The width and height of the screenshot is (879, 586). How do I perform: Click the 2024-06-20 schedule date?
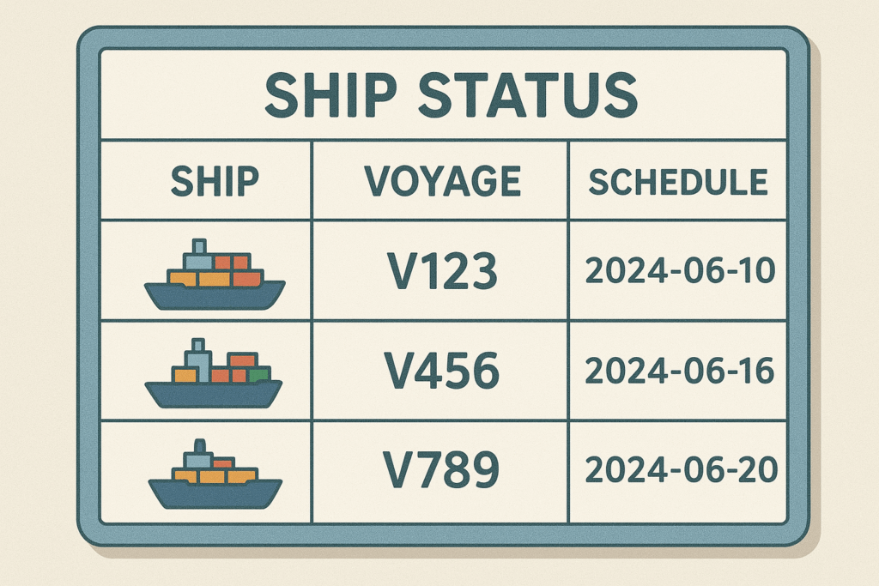click(x=680, y=470)
